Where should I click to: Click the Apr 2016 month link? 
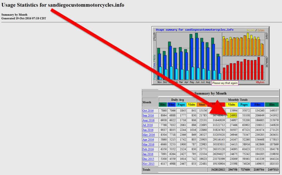[x=148, y=140]
